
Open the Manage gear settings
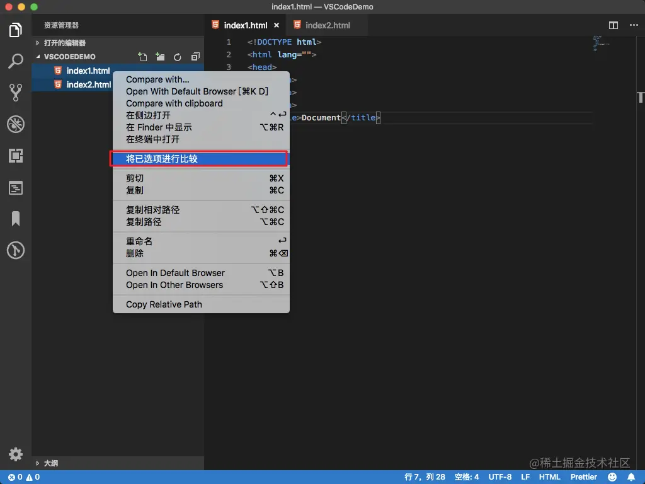tap(16, 454)
